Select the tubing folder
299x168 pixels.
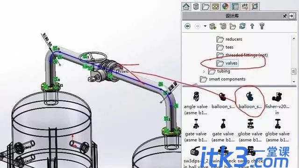[219, 71]
